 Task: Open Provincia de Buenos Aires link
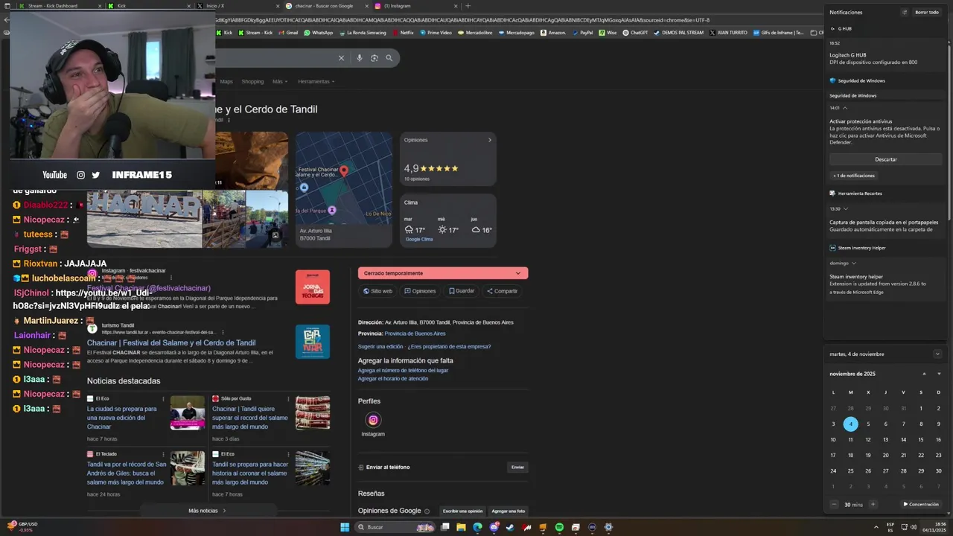pyautogui.click(x=415, y=334)
